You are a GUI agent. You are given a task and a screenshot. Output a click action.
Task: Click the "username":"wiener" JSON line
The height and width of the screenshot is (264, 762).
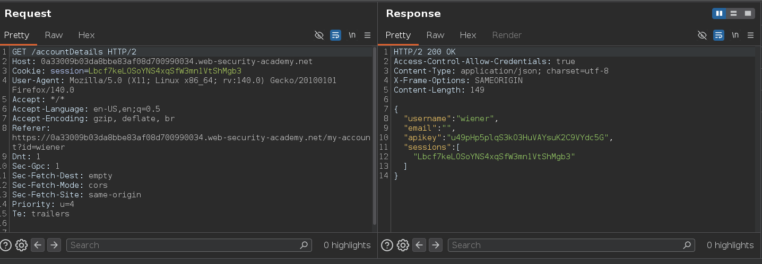tap(451, 119)
